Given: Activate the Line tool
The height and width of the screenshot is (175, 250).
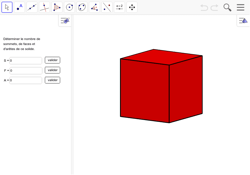Looking at the screenshot, I should tap(32, 7).
